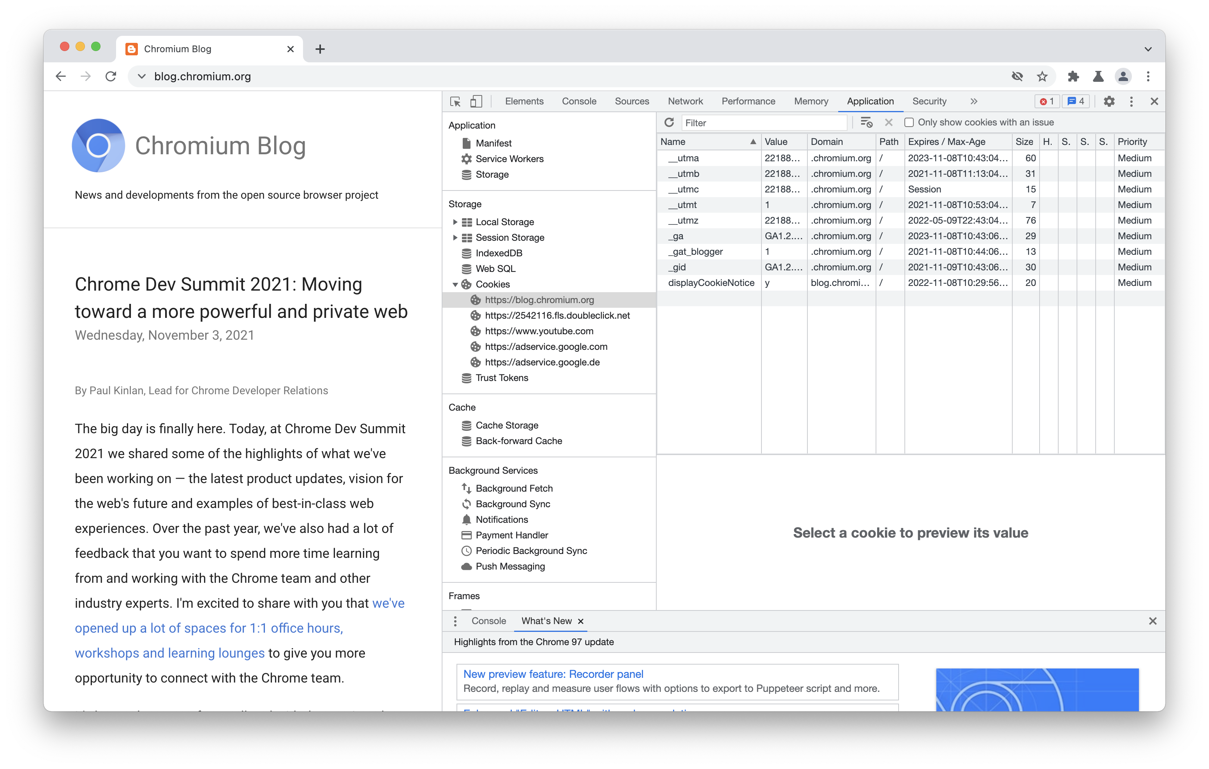Click the browser forward arrow
Viewport: 1209px width, 769px height.
(86, 76)
